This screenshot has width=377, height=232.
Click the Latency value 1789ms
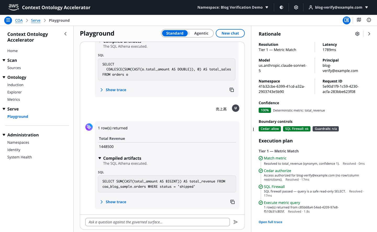[x=329, y=50]
